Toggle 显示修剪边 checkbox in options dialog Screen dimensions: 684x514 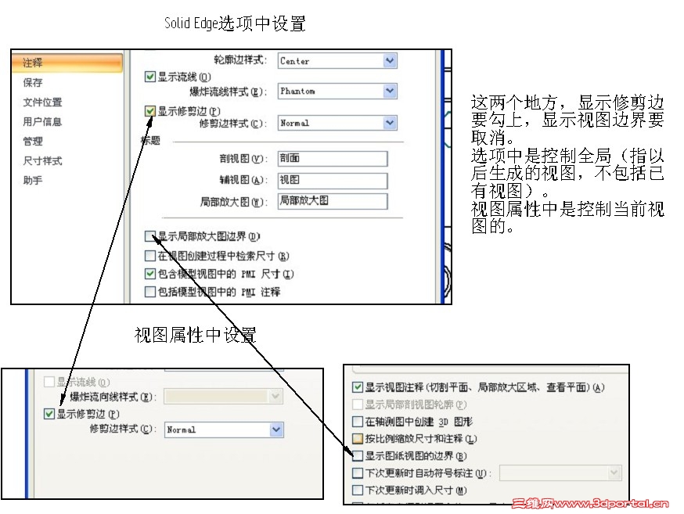(150, 111)
